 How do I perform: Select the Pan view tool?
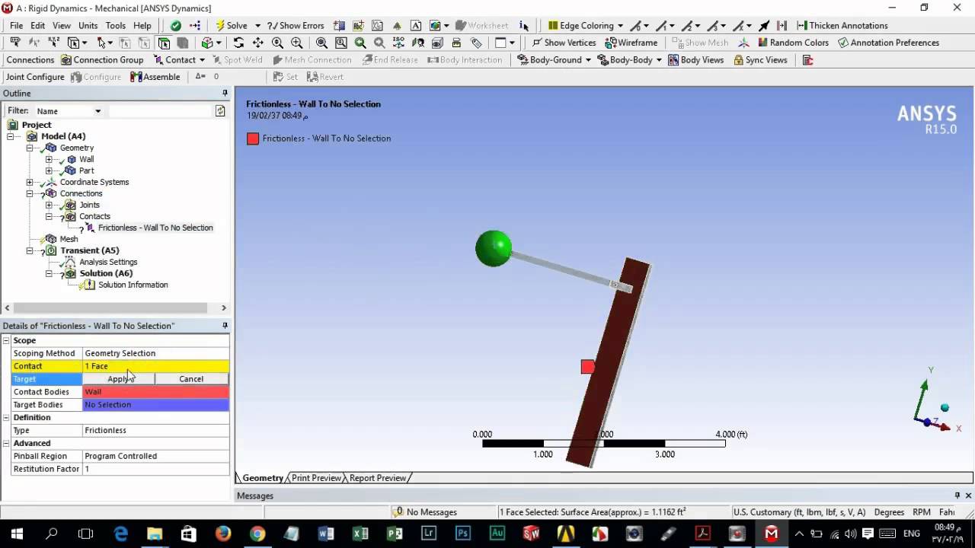click(x=258, y=43)
